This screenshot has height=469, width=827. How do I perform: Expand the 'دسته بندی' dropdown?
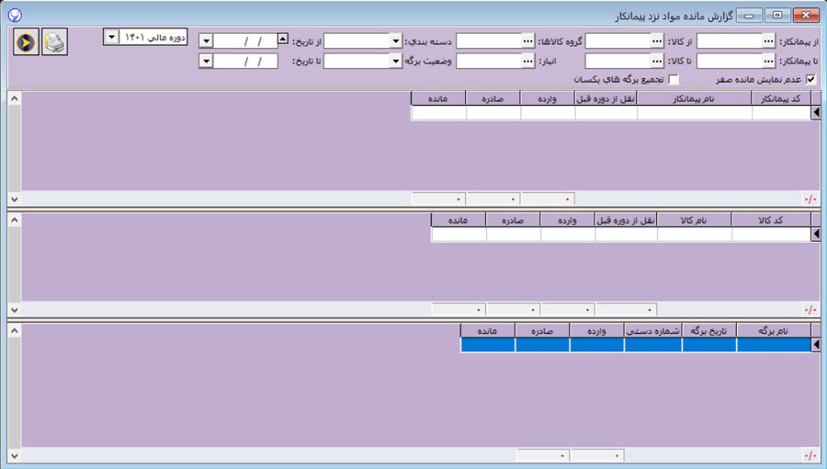pyautogui.click(x=395, y=41)
